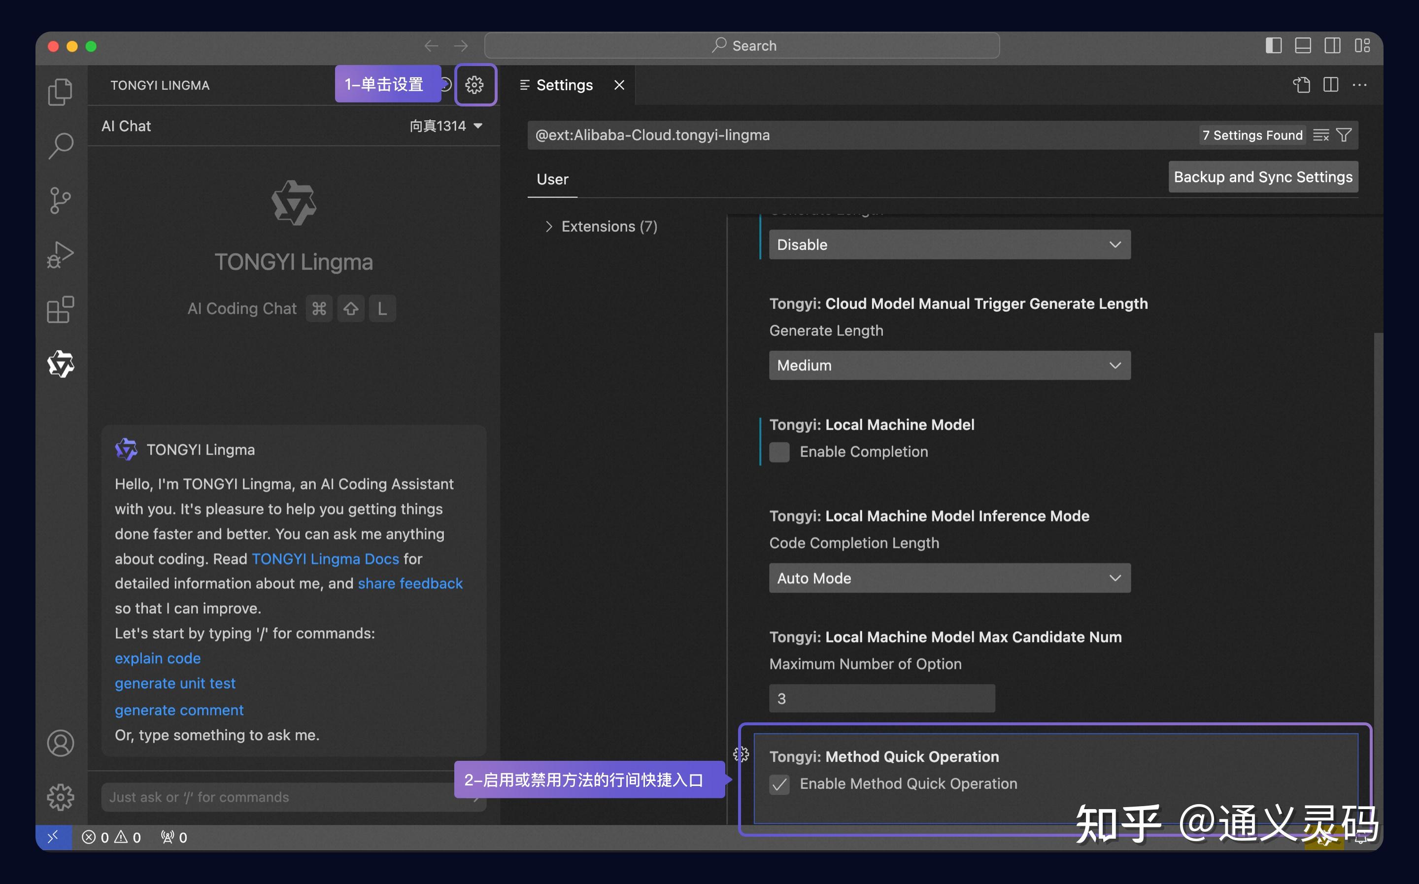
Task: Open the Accounts icon in activity bar
Action: click(60, 743)
